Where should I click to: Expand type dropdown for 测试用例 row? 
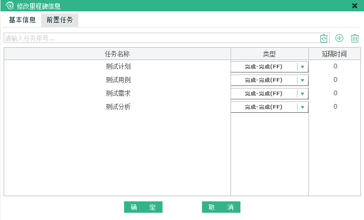(303, 80)
